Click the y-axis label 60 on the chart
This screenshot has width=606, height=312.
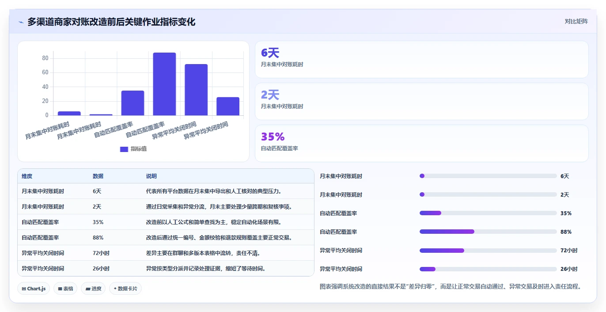click(x=45, y=72)
